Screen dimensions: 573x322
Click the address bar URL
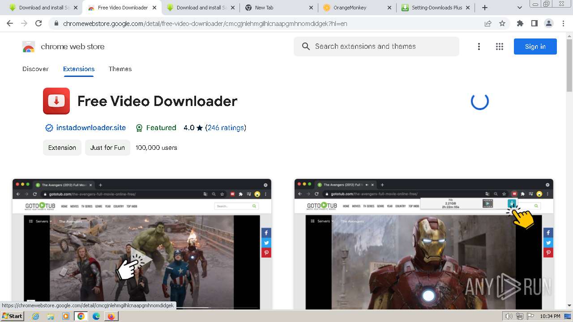pos(205,23)
